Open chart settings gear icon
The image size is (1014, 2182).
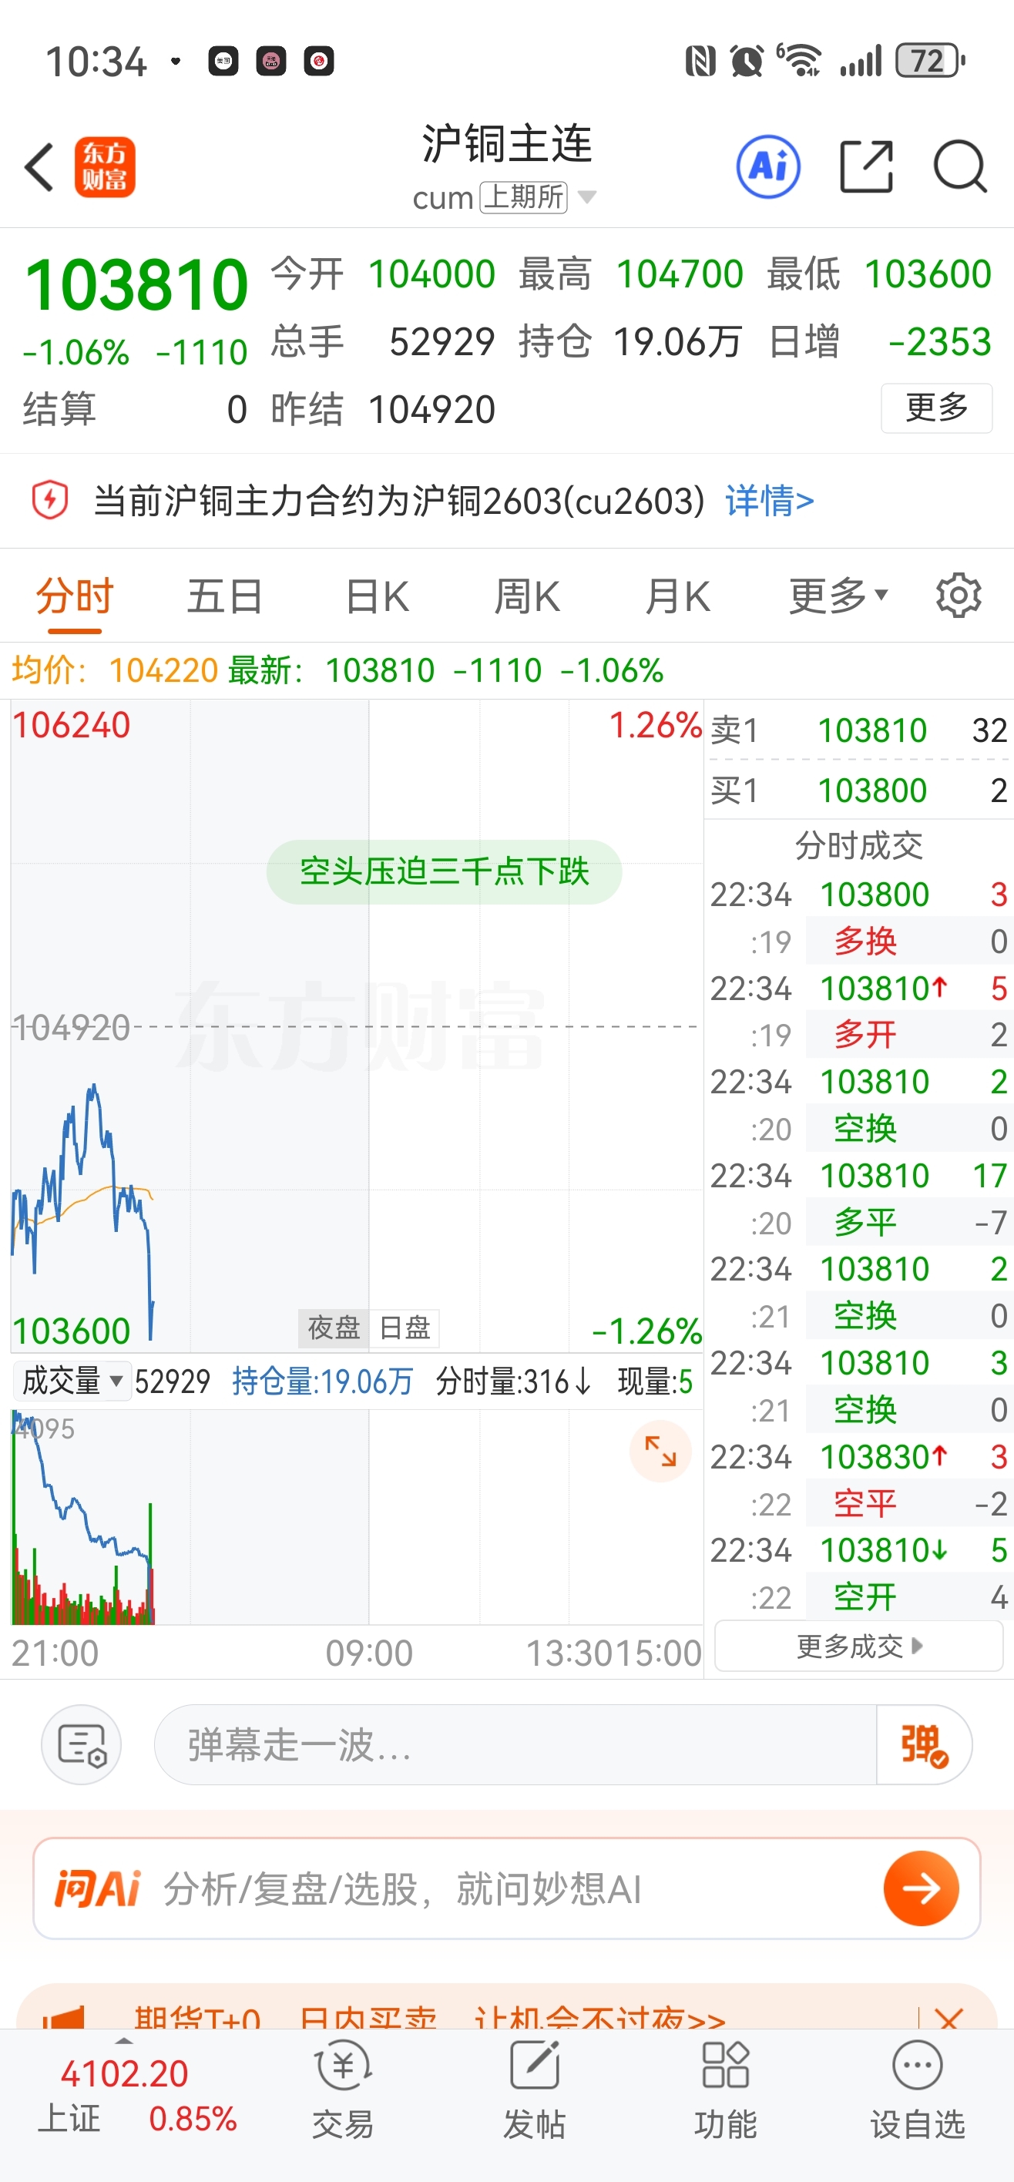tap(958, 596)
